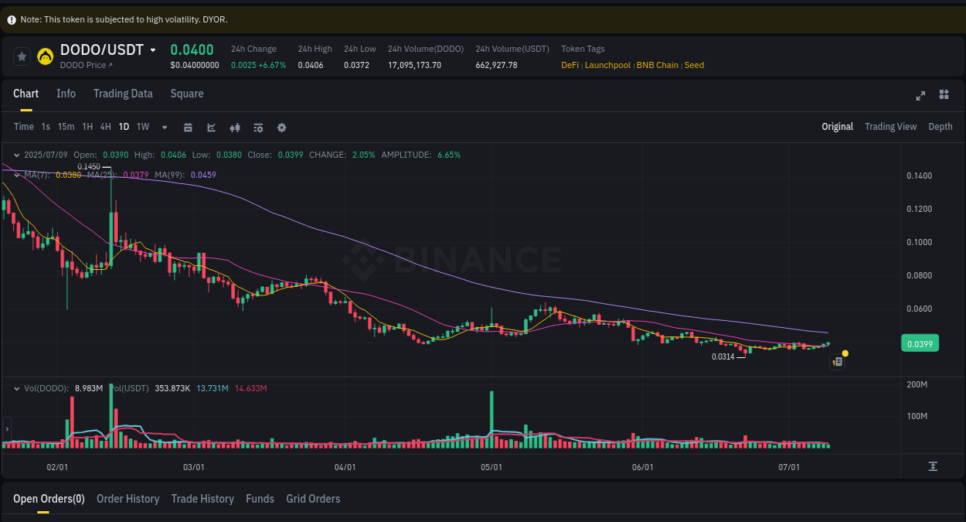Click the date range calendar icon
The height and width of the screenshot is (522, 966).
pyautogui.click(x=188, y=127)
